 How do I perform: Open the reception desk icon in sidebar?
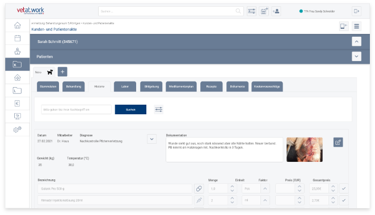[x=18, y=51]
